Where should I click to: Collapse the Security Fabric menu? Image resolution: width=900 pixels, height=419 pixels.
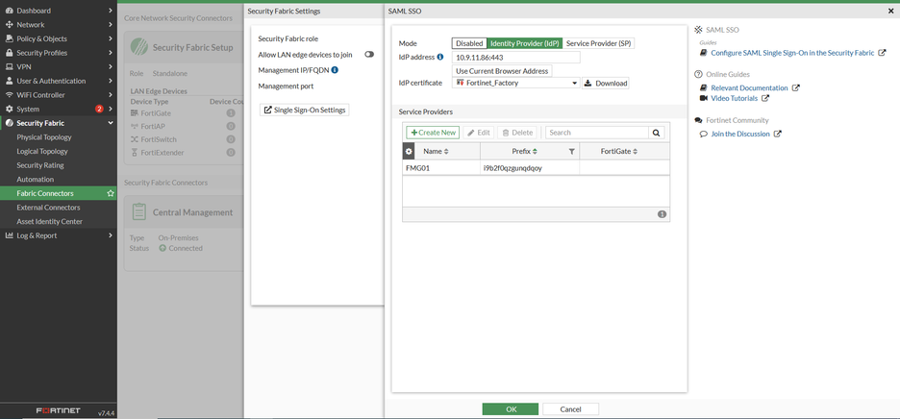111,123
